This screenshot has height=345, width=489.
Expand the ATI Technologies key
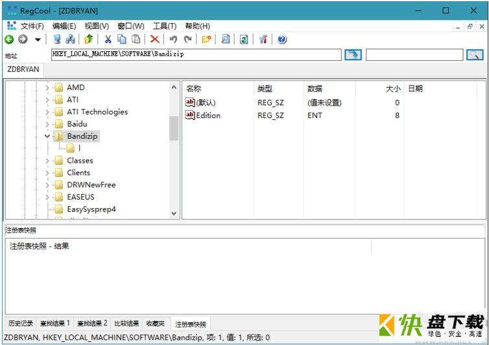[47, 112]
